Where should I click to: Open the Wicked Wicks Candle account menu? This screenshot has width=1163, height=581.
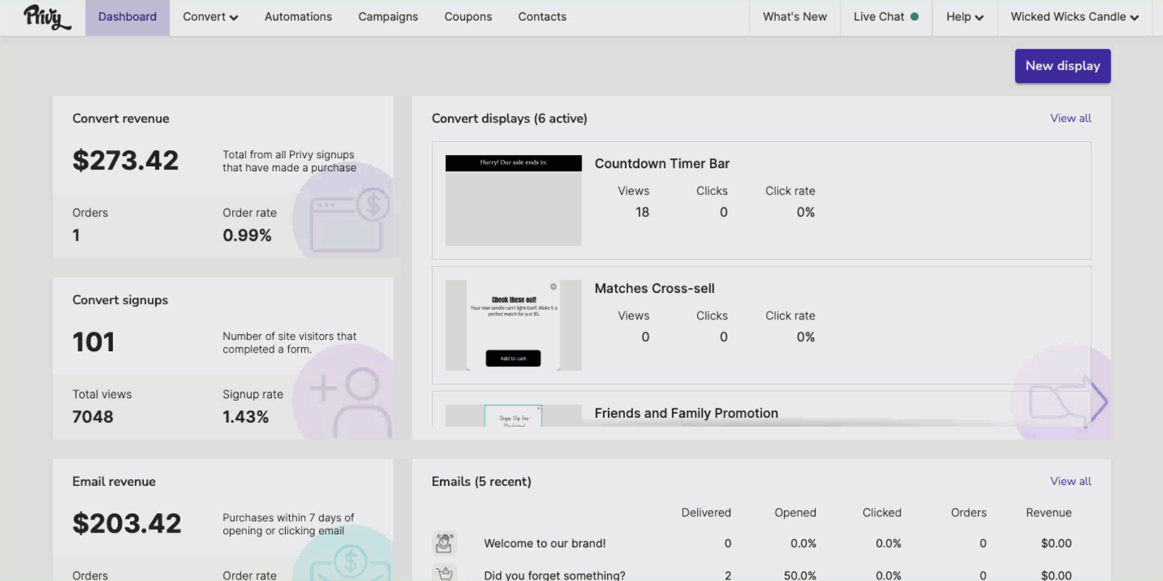click(x=1074, y=17)
